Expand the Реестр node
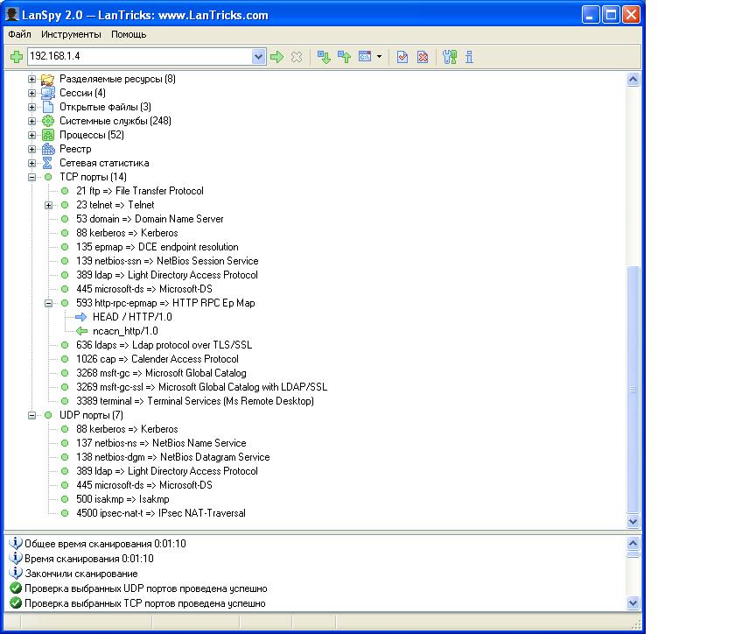 31,149
